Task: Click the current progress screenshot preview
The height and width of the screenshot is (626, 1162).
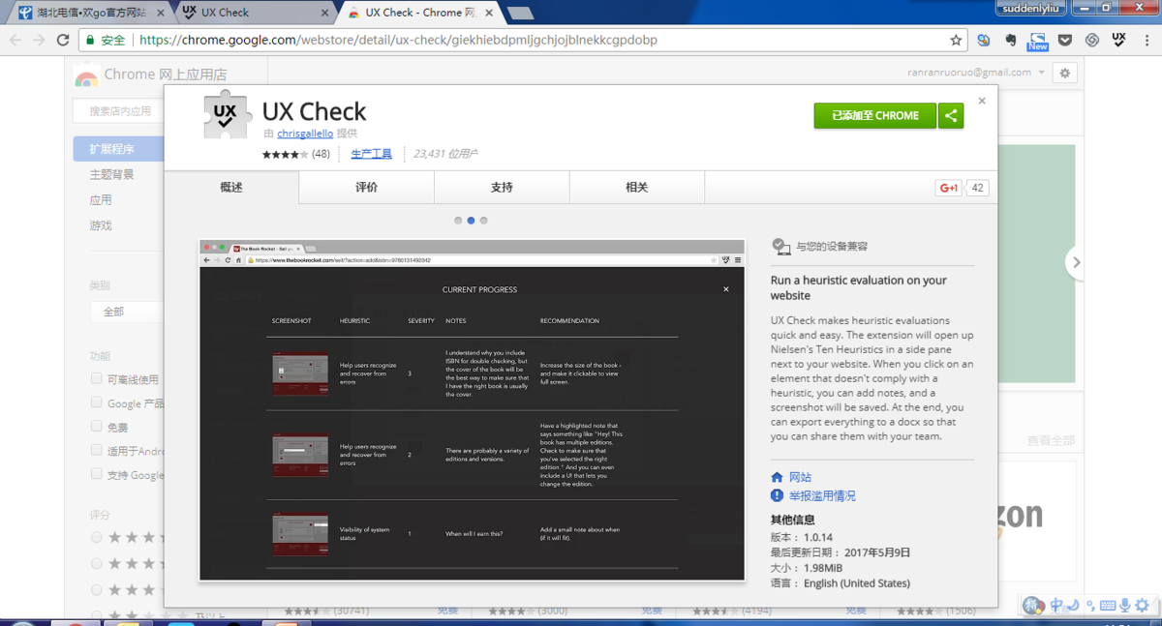Action: click(472, 410)
